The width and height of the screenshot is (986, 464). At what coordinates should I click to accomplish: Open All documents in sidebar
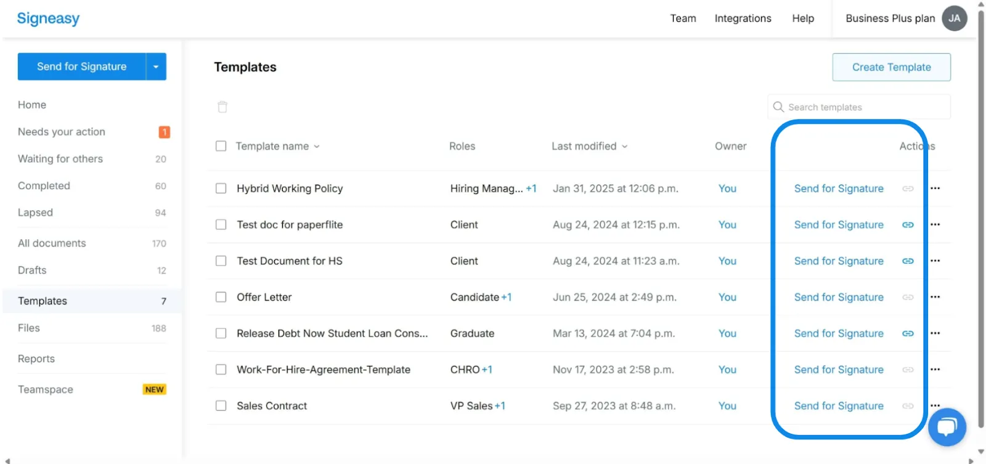pyautogui.click(x=52, y=243)
